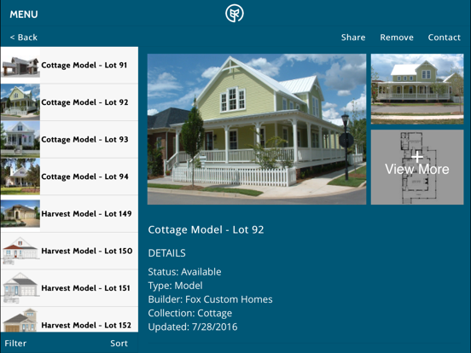Click the circular leaf logo icon

[235, 13]
